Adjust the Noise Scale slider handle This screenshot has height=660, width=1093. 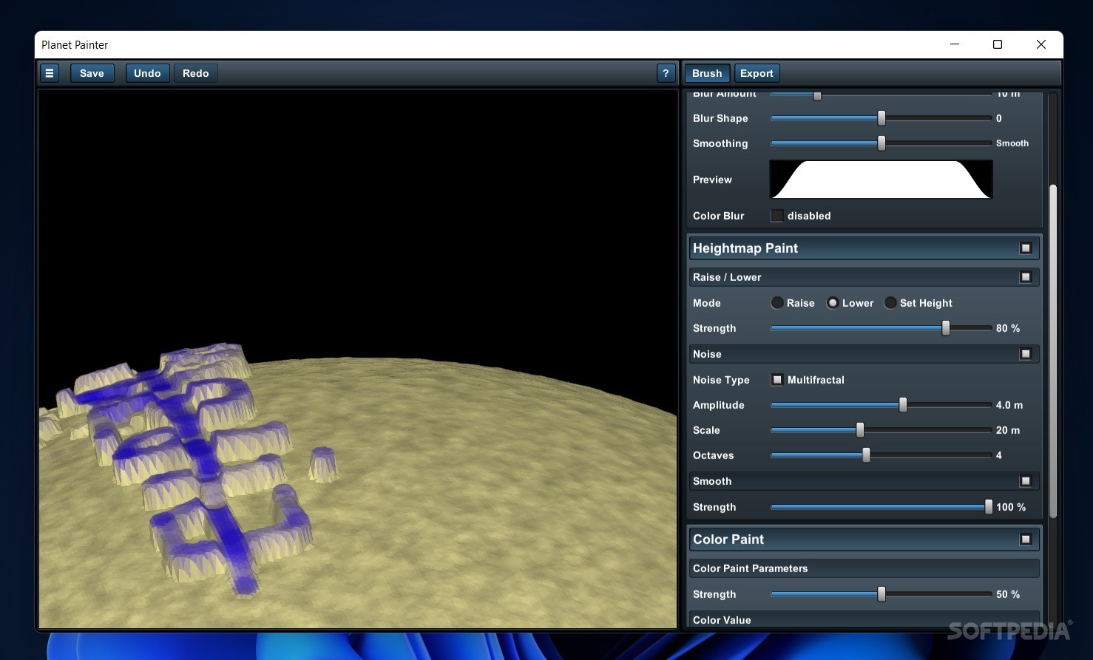pyautogui.click(x=860, y=430)
